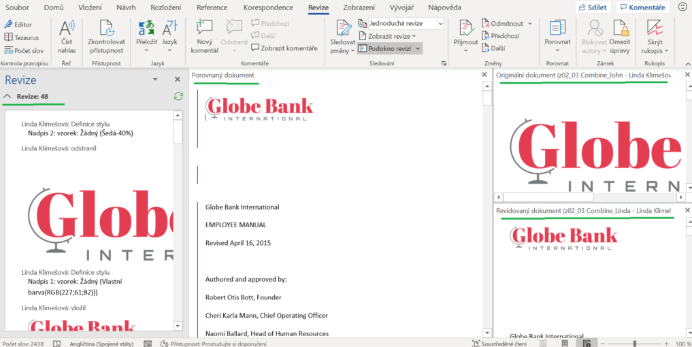This screenshot has width=692, height=347.
Task: Click the status bar word count Počet slov: 2438
Action: pos(22,343)
